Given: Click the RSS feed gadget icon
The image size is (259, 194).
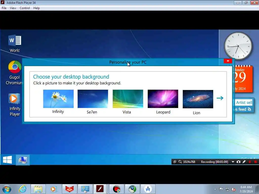Looking at the screenshot, I should 249,109.
